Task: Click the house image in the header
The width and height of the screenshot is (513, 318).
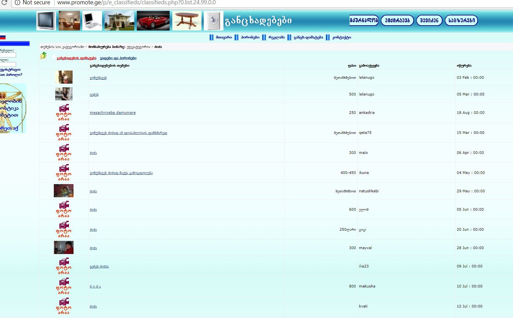Action: [x=119, y=21]
